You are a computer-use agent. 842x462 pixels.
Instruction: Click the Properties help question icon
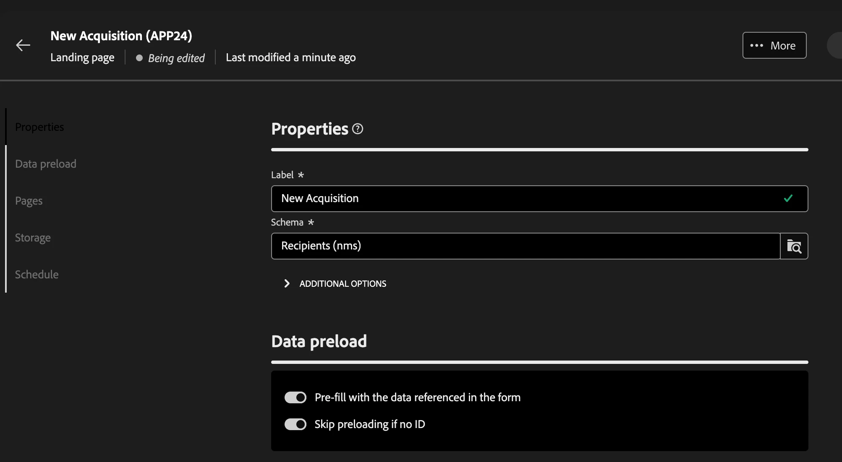click(358, 129)
